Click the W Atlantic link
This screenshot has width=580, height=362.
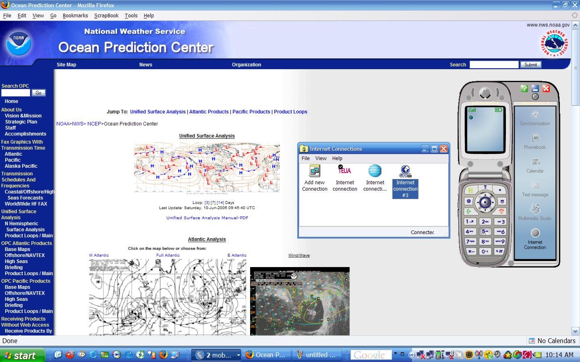point(99,255)
